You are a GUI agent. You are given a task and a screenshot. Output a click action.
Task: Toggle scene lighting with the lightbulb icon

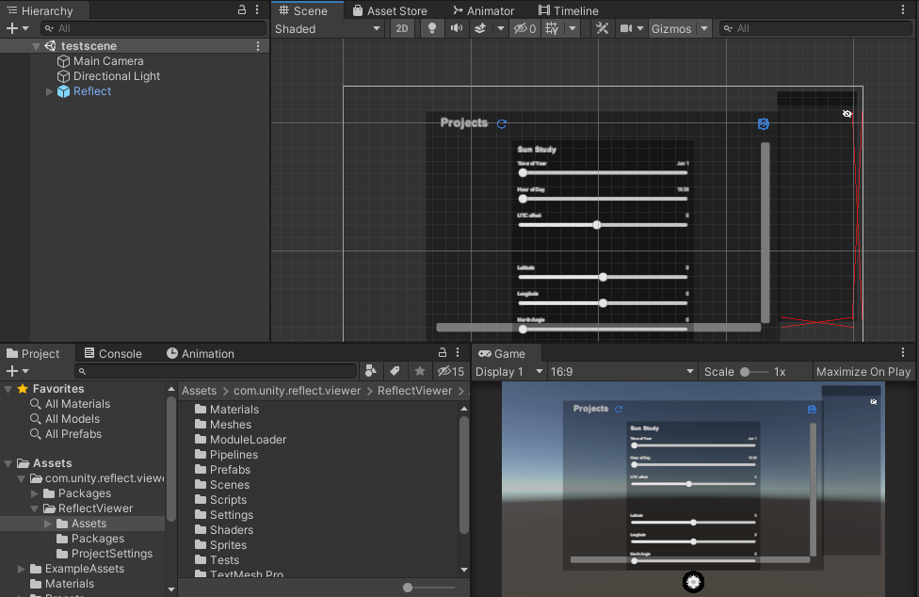tap(432, 28)
